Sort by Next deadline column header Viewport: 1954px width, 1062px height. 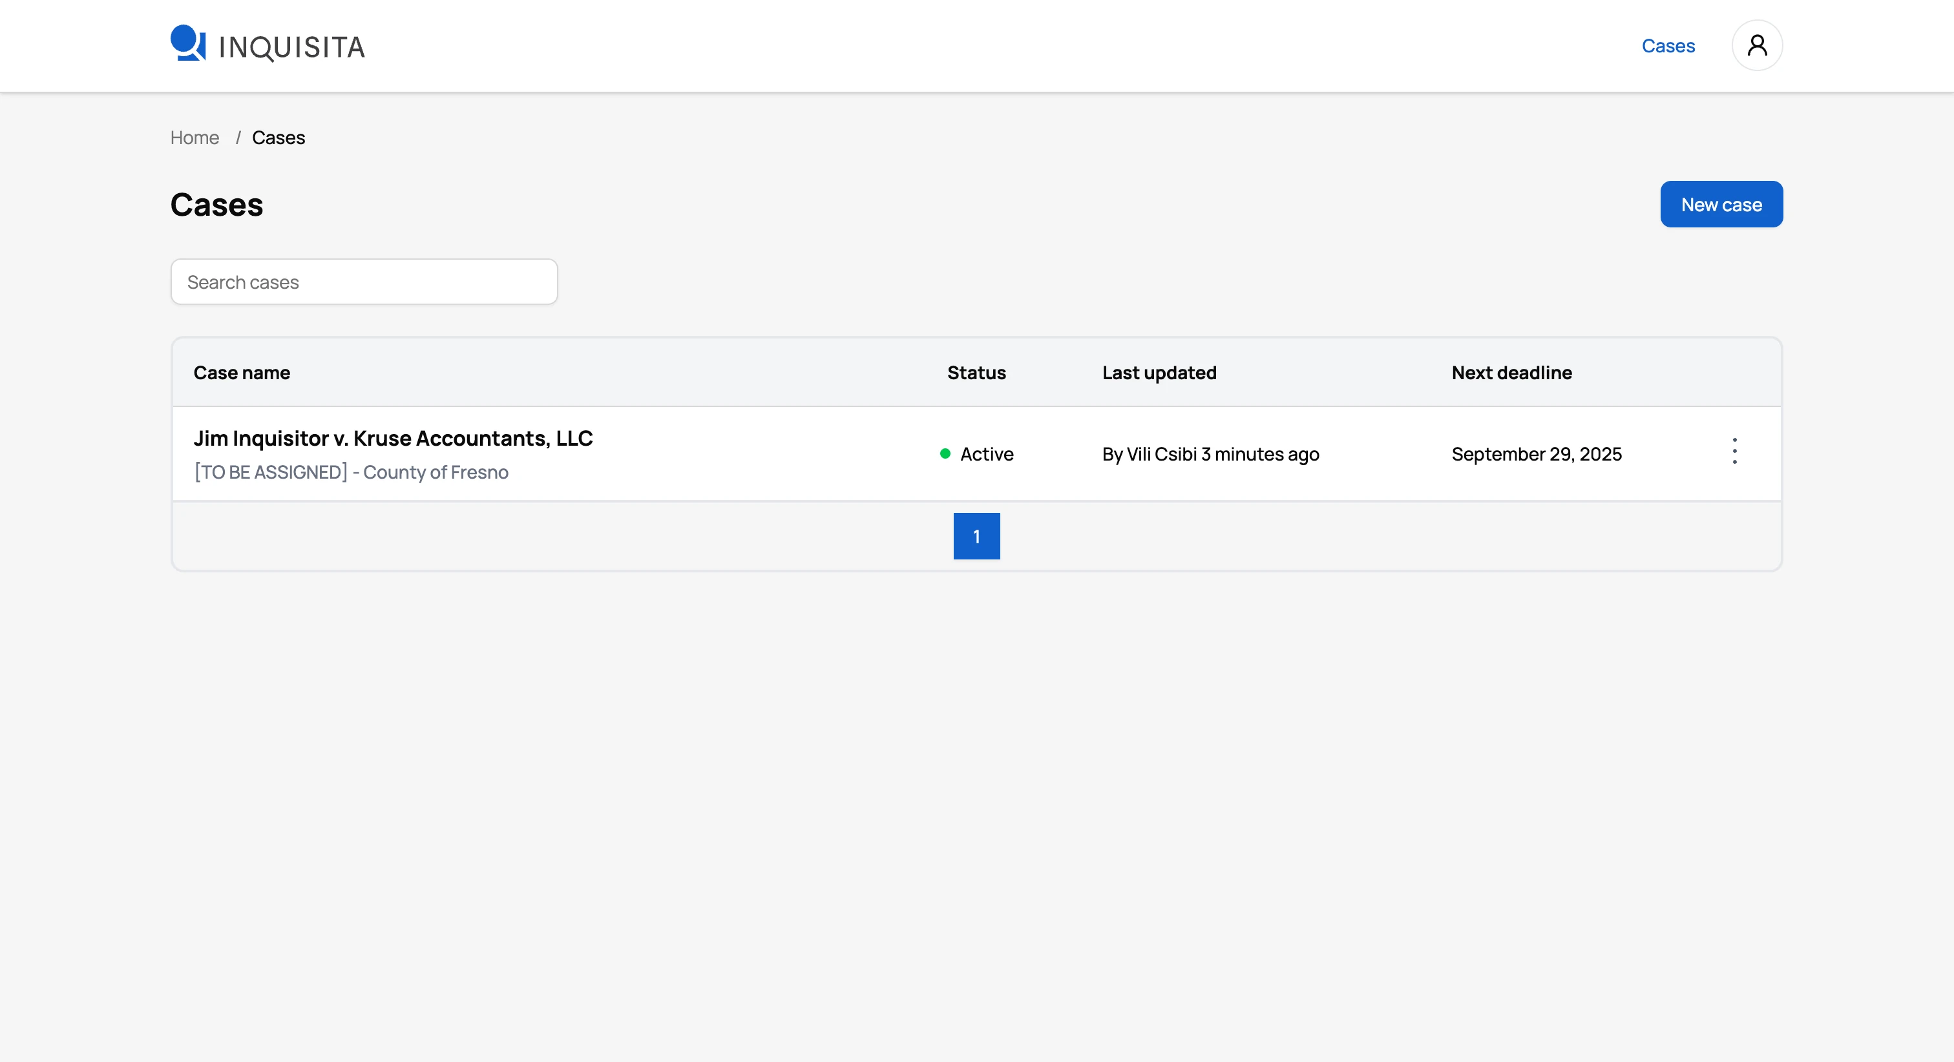[1511, 373]
